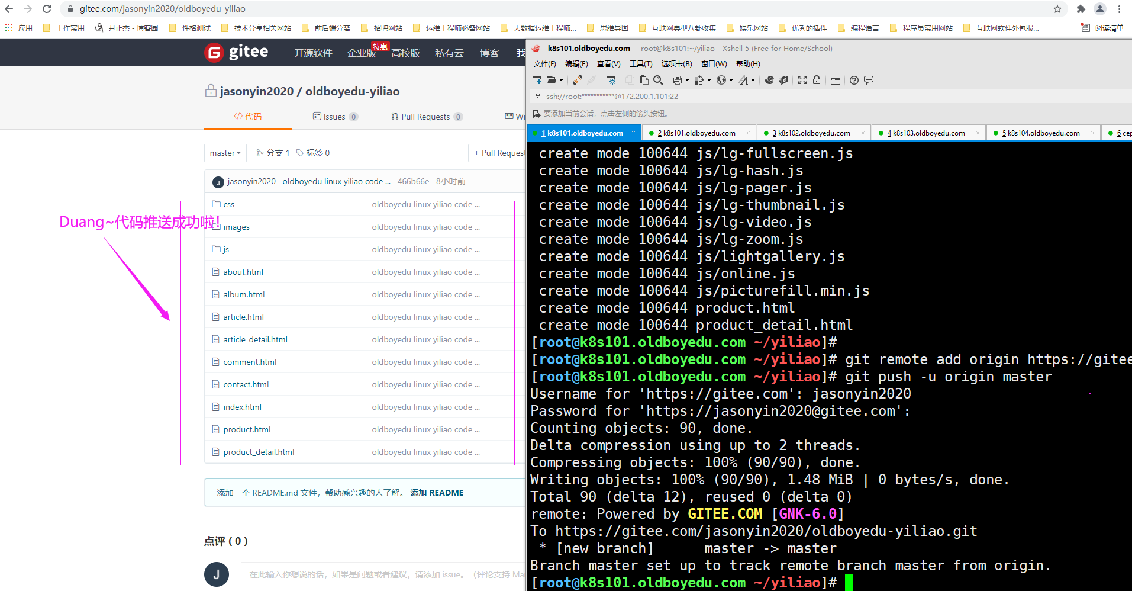Click the padlock lock-screen icon in toolbar

tap(817, 81)
